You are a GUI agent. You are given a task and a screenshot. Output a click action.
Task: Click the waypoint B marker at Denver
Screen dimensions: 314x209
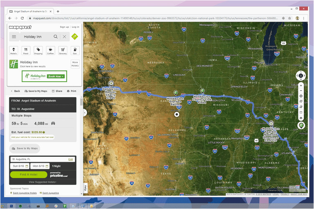click(x=111, y=83)
